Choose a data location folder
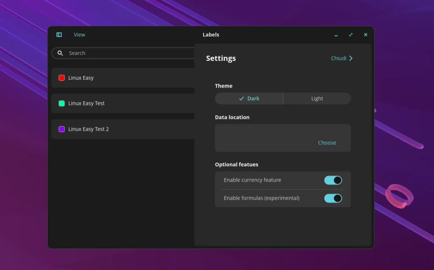The image size is (434, 270). coord(327,143)
